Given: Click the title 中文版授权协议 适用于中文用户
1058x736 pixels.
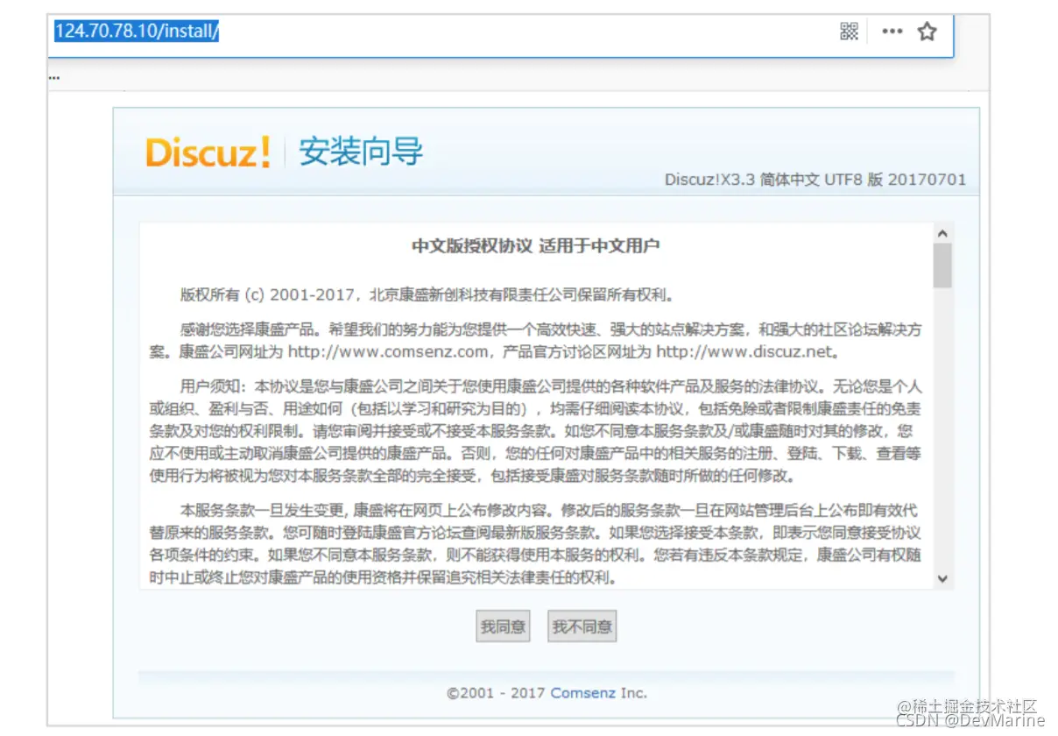Looking at the screenshot, I should [536, 245].
